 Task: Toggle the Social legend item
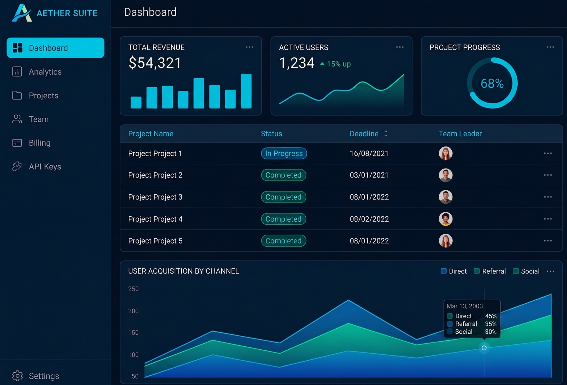tap(526, 271)
